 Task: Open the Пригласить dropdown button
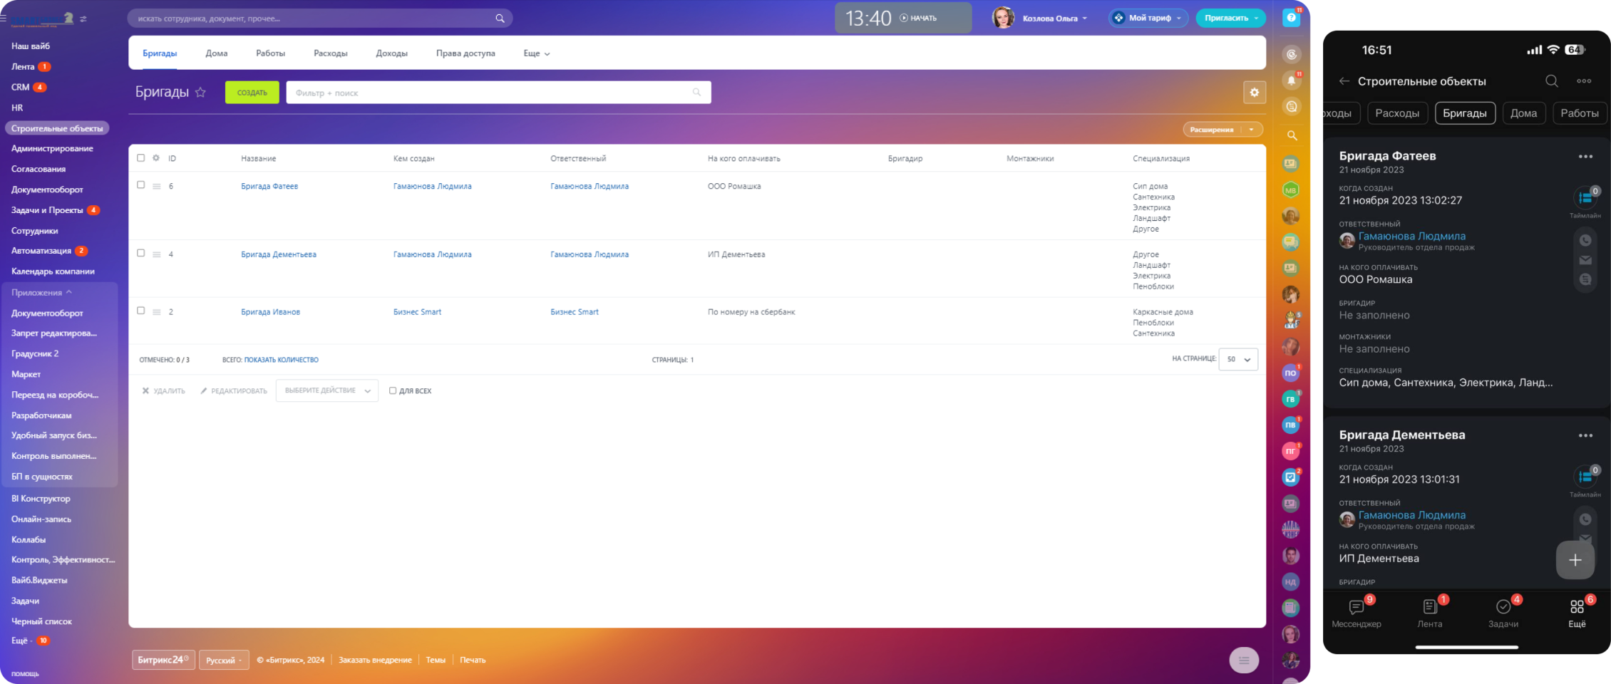[1230, 19]
